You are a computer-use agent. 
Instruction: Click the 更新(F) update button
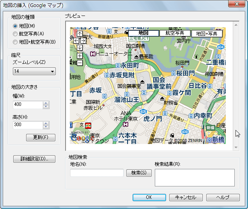coord(41,137)
